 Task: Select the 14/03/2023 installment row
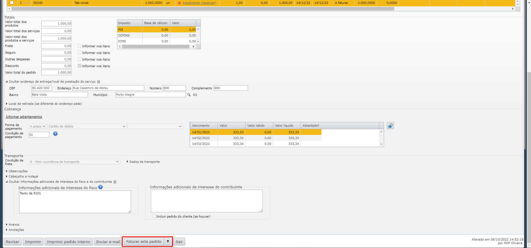(256, 144)
